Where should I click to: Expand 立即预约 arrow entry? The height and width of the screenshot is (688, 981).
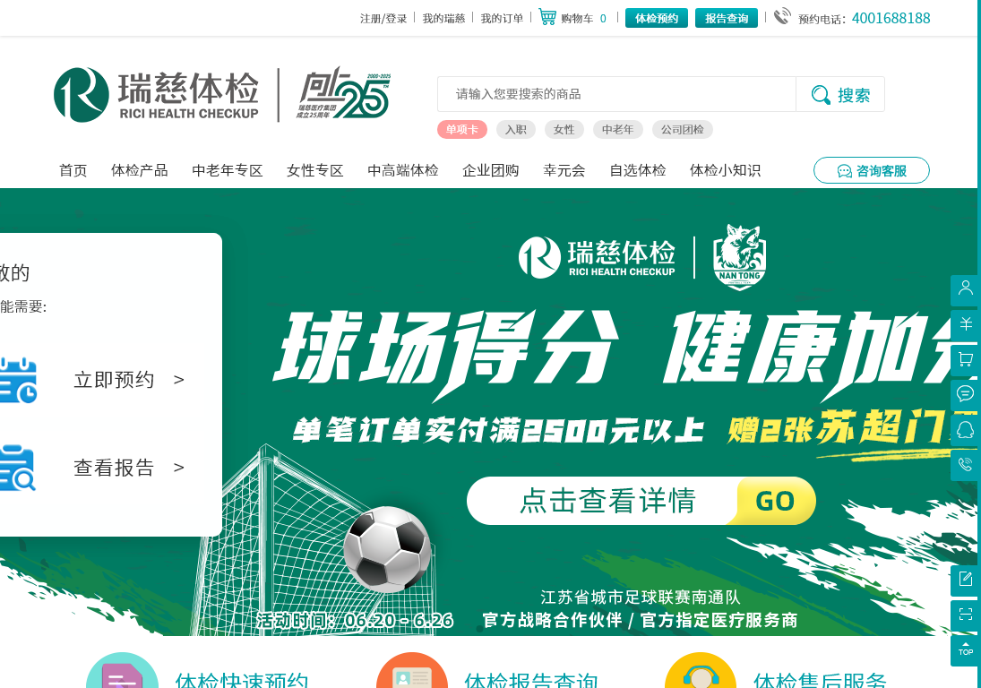click(129, 380)
